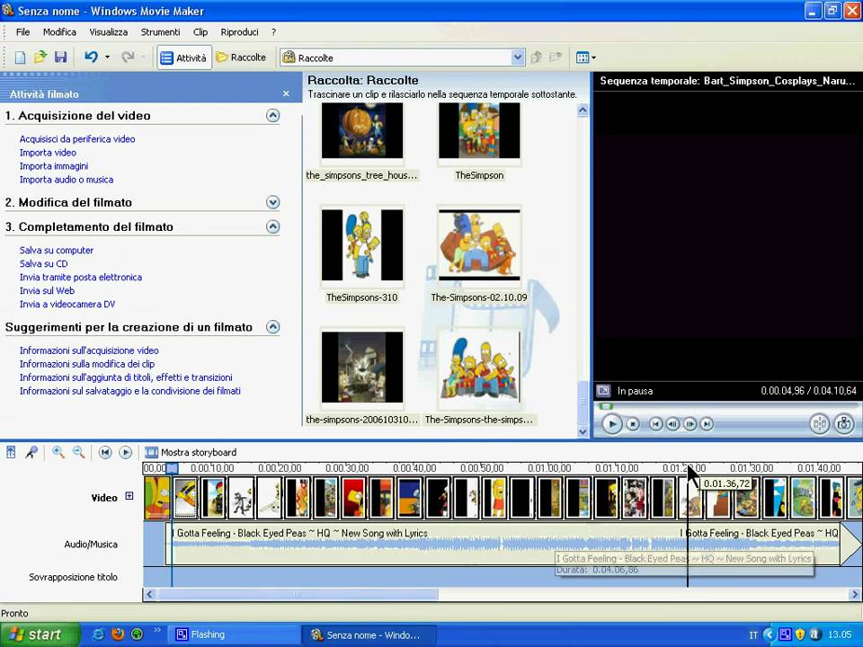863x647 pixels.
Task: Split the clip at current frame
Action: pyautogui.click(x=819, y=423)
